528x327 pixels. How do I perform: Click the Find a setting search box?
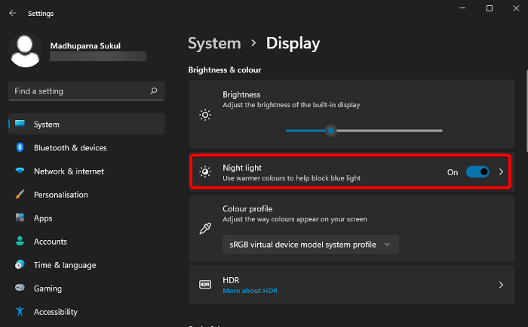pos(79,91)
